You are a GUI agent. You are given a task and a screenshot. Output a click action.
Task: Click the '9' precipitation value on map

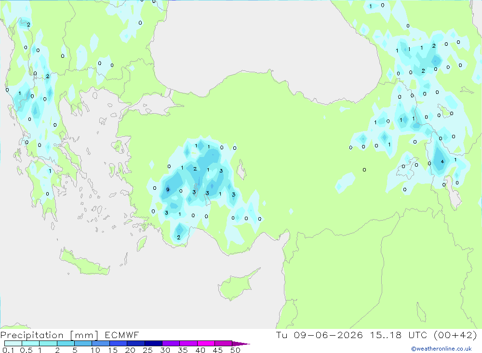point(168,189)
